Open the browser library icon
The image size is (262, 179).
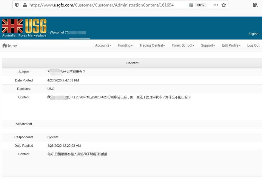[255, 5]
